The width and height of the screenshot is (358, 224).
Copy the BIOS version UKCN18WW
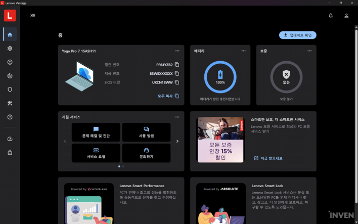[x=177, y=82]
